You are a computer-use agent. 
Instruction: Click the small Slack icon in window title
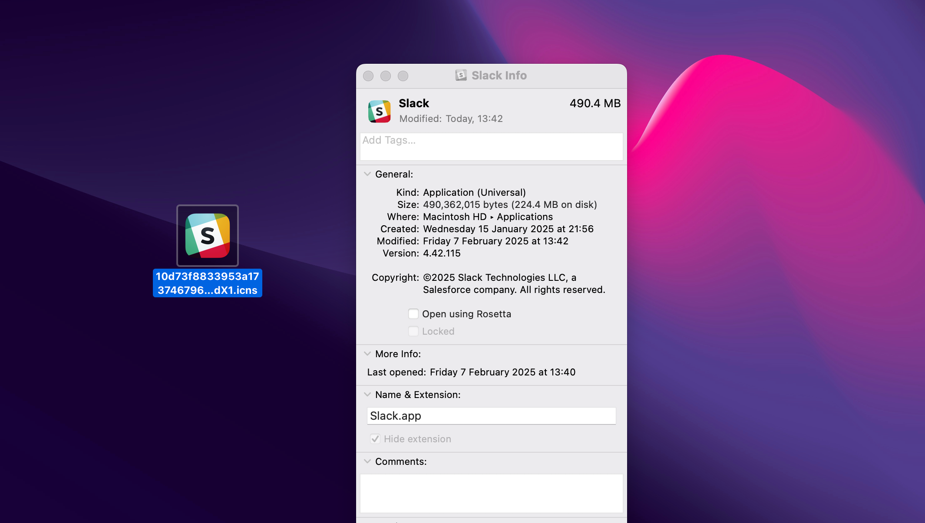pos(461,75)
